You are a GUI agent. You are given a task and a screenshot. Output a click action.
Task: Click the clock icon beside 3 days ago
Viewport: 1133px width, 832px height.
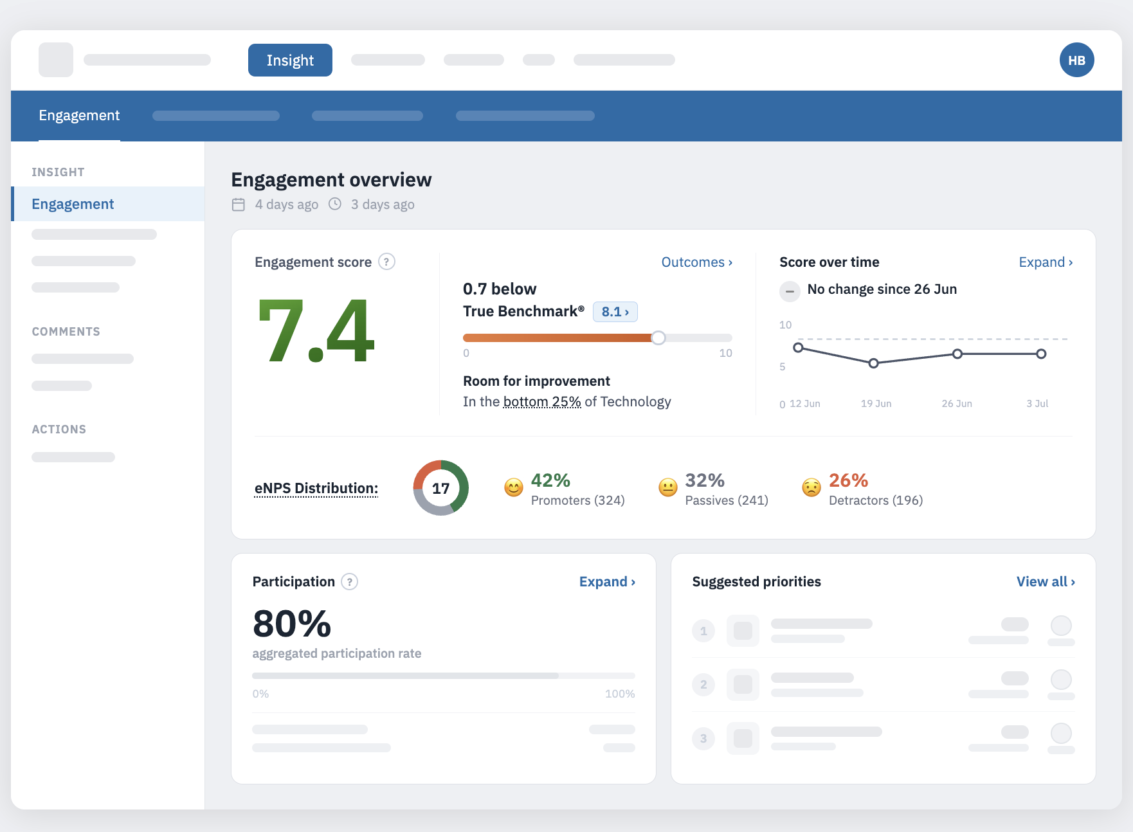[335, 204]
